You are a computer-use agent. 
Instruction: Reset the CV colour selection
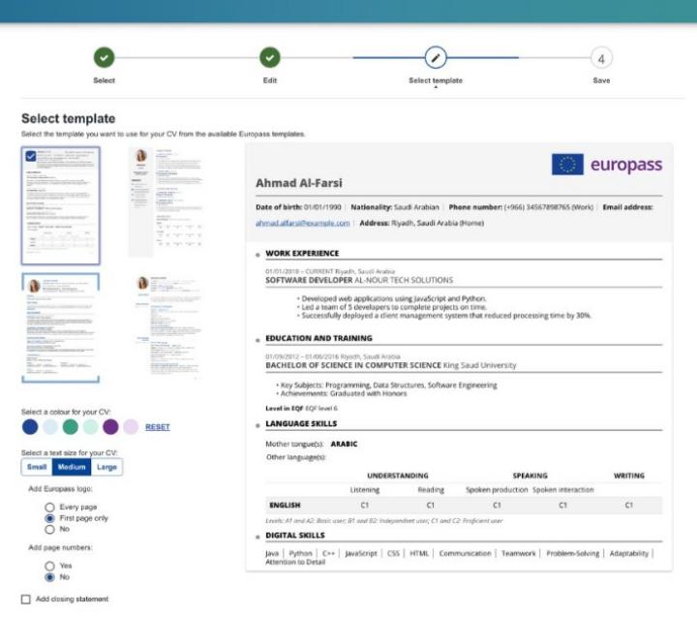coord(158,427)
